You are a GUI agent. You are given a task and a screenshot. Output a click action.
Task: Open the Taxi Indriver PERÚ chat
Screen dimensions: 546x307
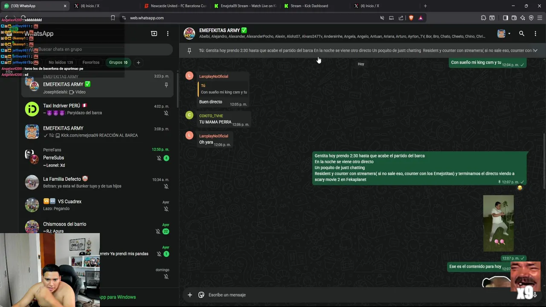tap(98, 109)
